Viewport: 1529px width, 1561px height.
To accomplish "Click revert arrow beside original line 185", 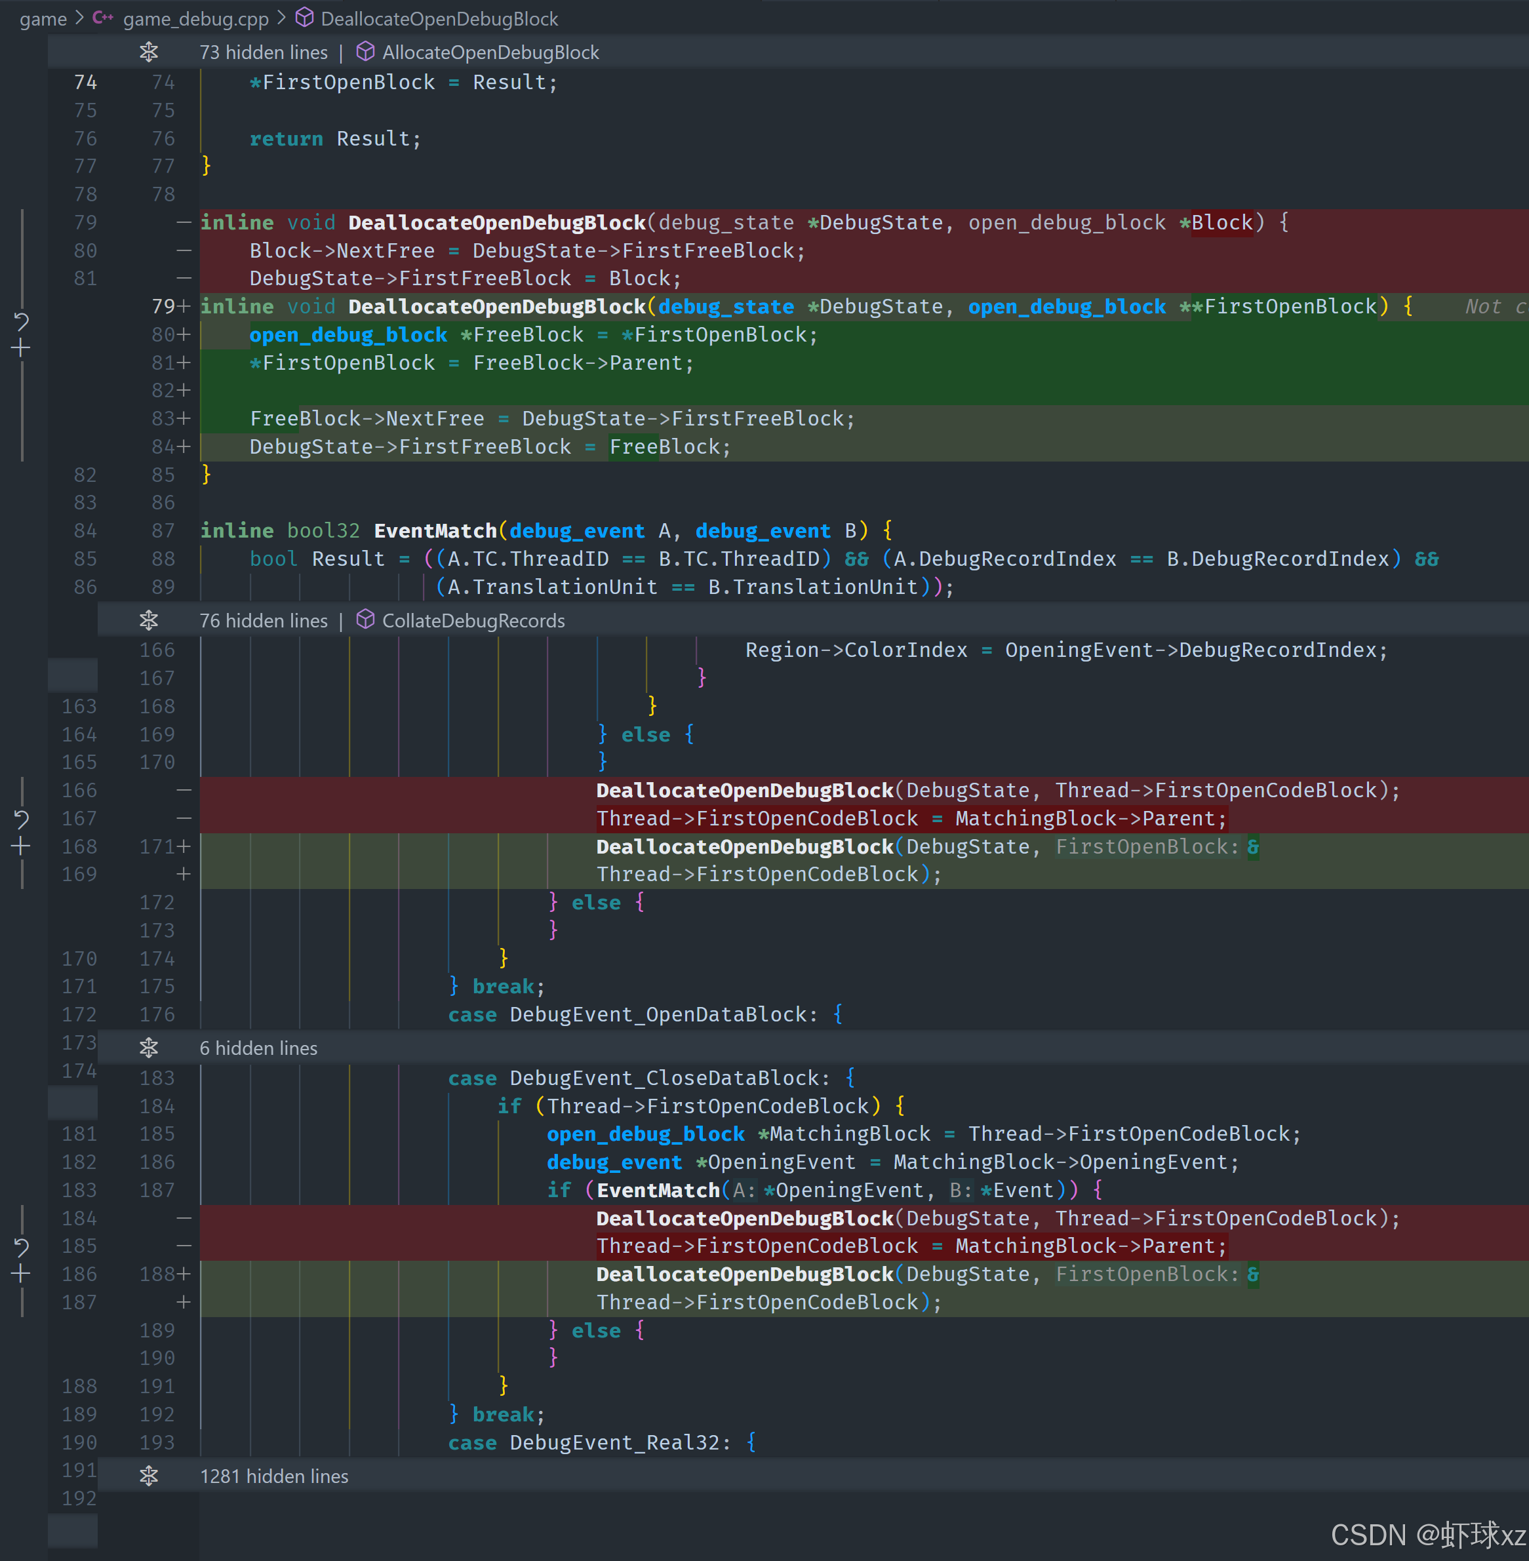I will tap(22, 1247).
